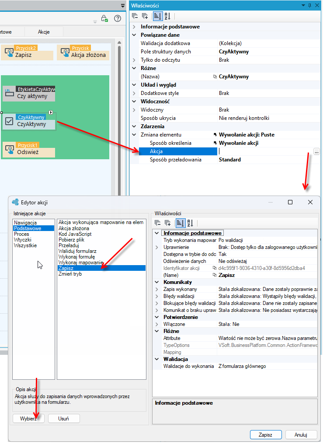
Task: Click the ellipsis button of the Akcja field
Action: pyautogui.click(x=316, y=152)
